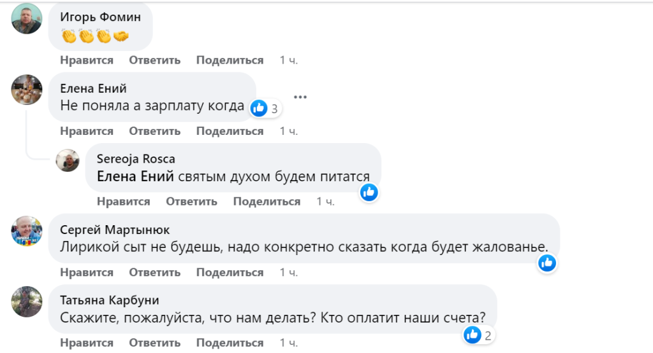Open Игорь Фомин's profile picture
653x353 pixels.
[x=27, y=18]
